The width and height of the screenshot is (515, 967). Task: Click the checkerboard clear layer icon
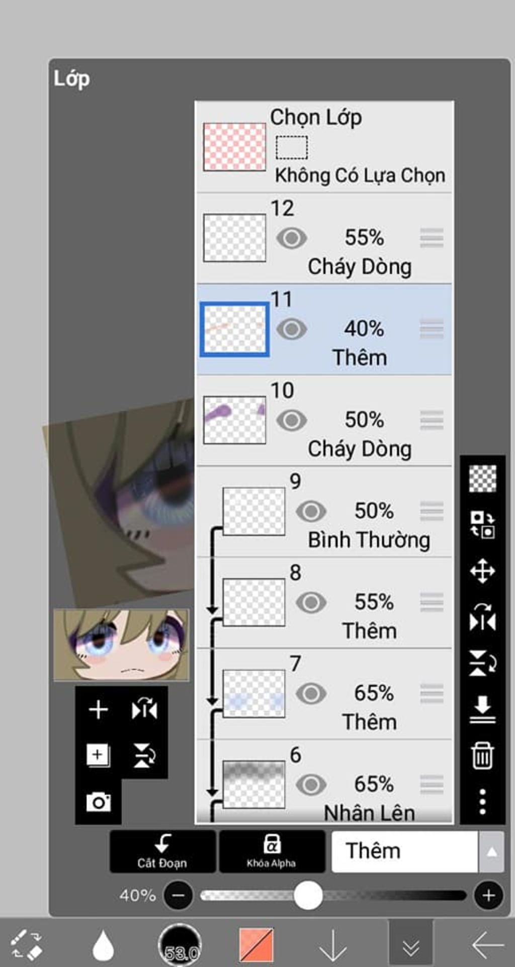pos(482,478)
